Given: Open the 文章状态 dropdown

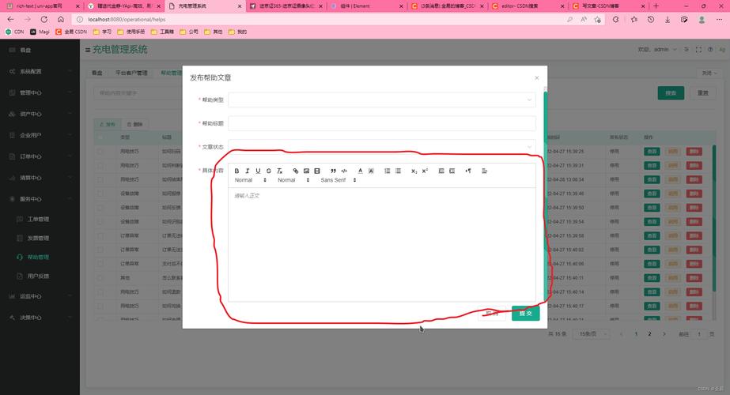Looking at the screenshot, I should coord(381,147).
